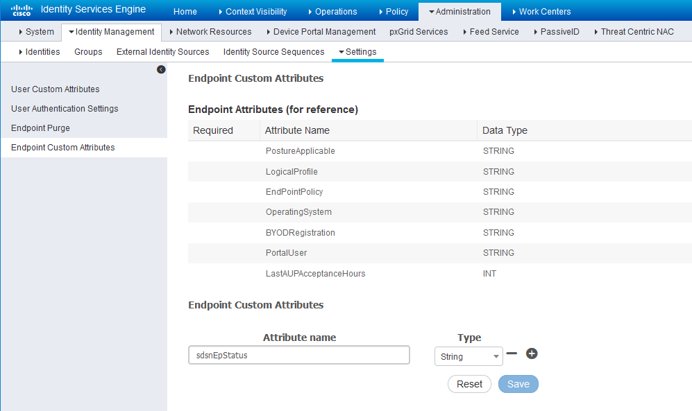Open the Identity Management menu
692x411 pixels.
111,32
